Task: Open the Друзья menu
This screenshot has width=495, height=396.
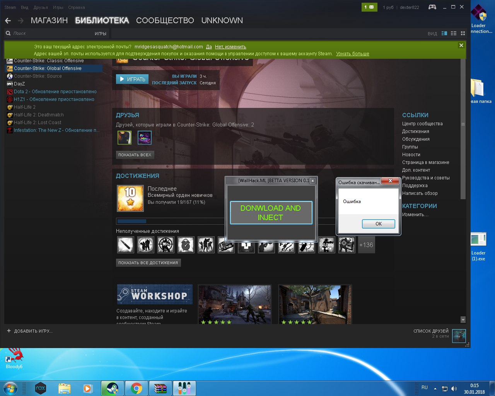Action: click(41, 7)
